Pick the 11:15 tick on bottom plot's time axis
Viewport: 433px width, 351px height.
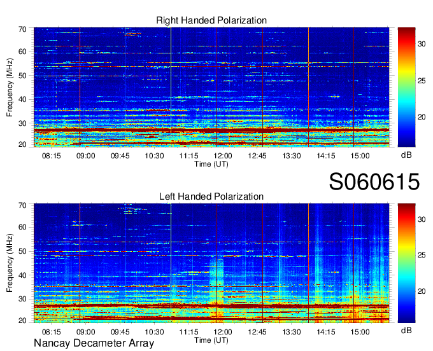click(188, 332)
